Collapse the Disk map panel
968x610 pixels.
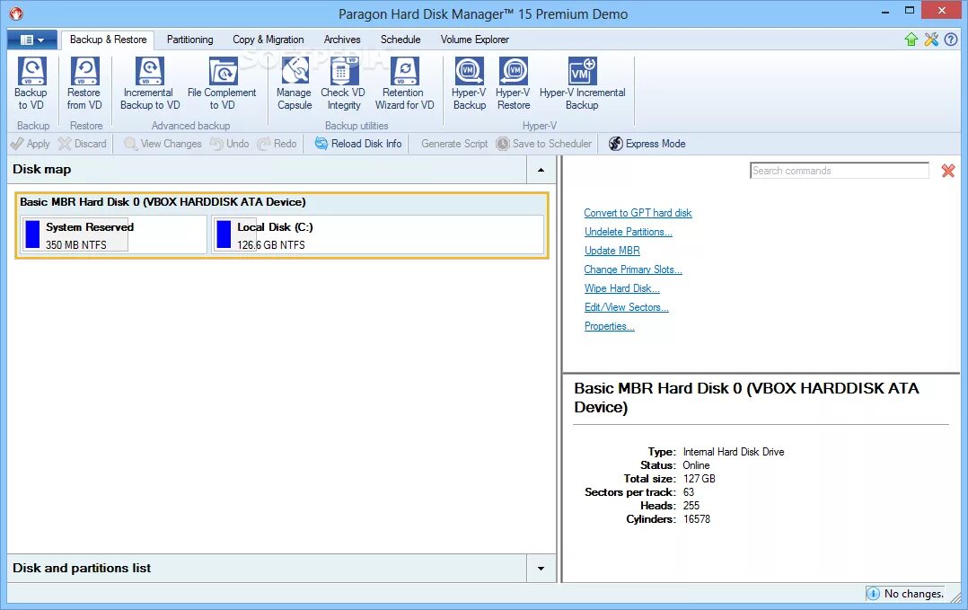pyautogui.click(x=541, y=170)
